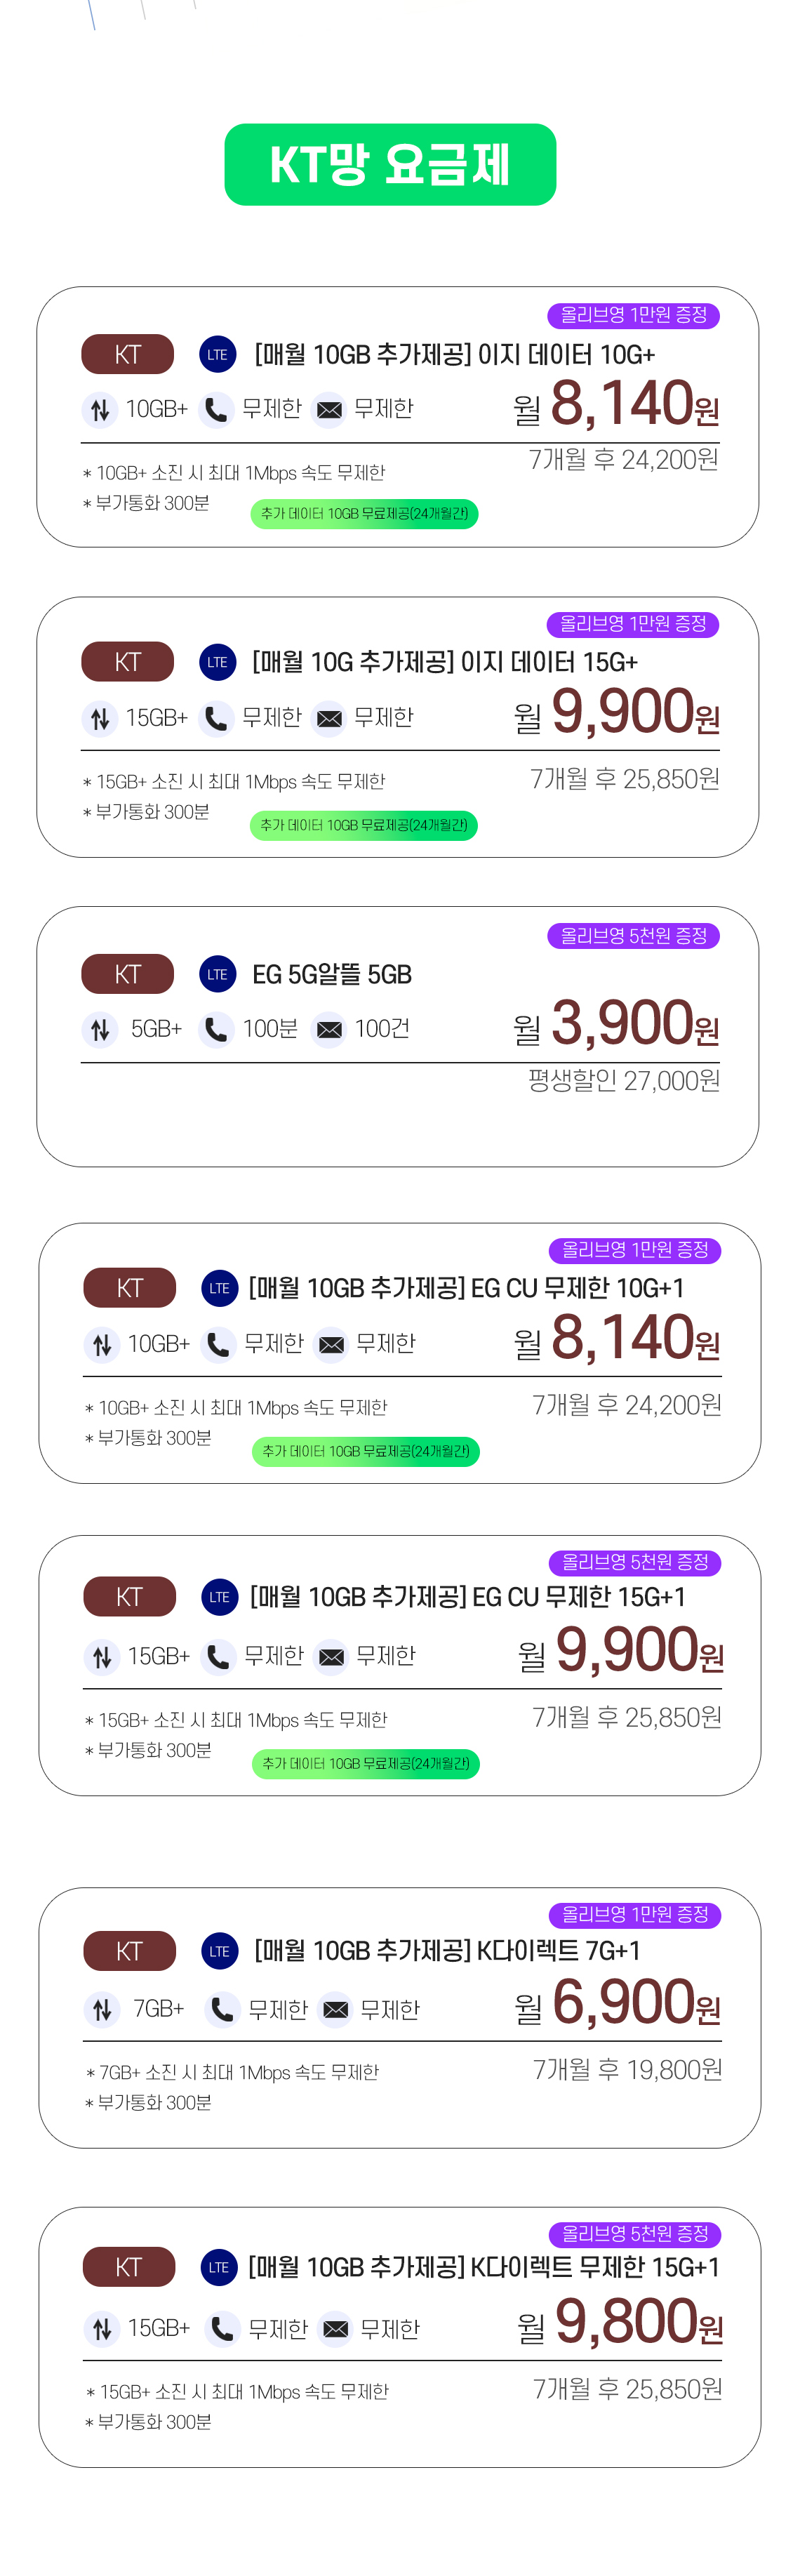Click the 월 3,900원 price
Viewport: 800px width, 2576px height.
[x=616, y=1023]
